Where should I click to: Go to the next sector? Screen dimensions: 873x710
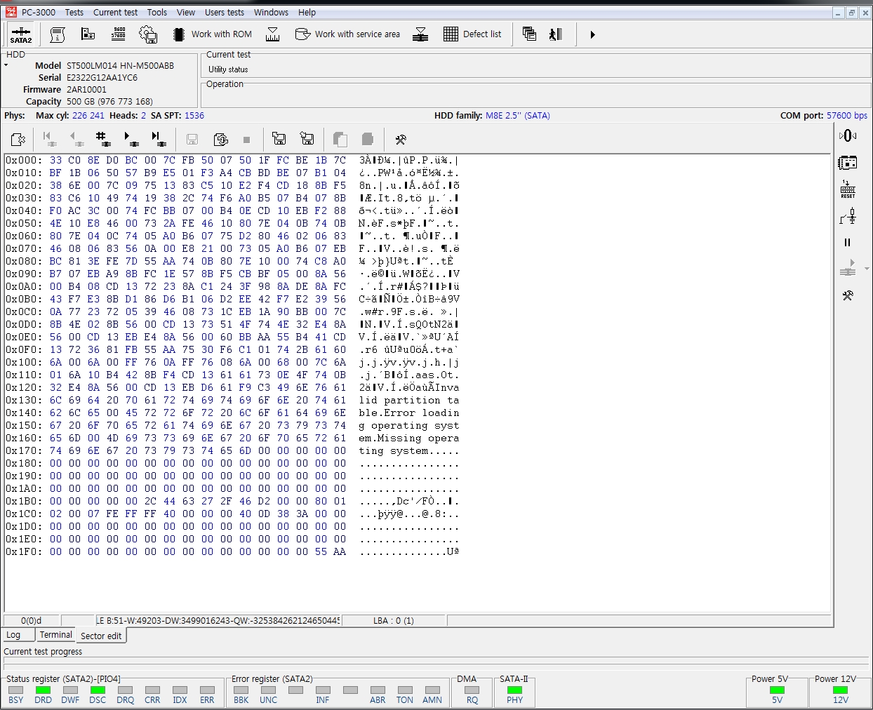[x=131, y=139]
